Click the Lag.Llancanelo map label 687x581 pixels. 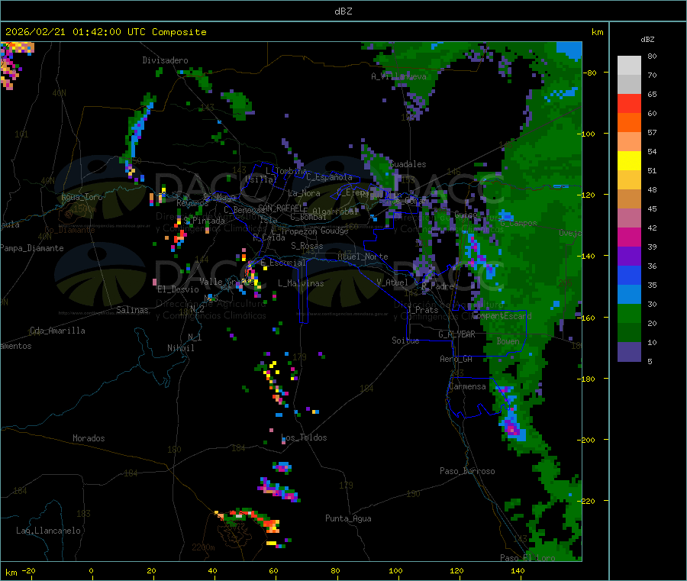(49, 531)
